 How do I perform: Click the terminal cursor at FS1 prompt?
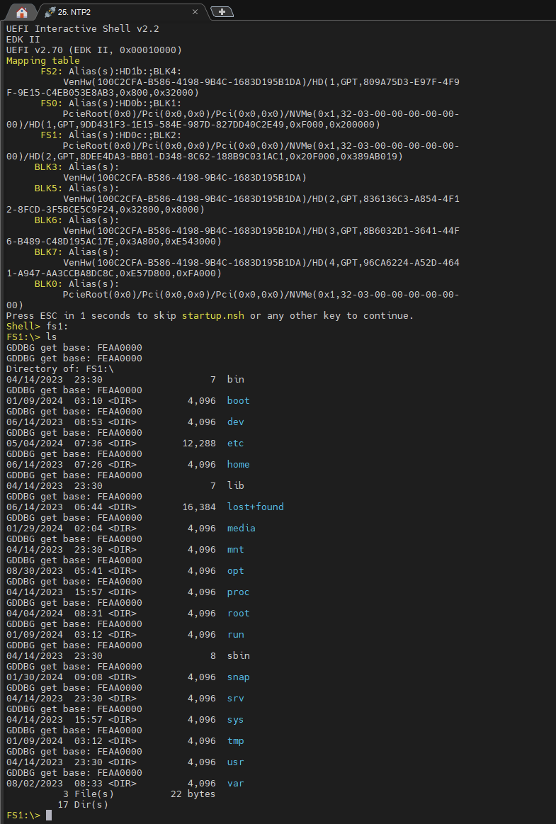[49, 815]
